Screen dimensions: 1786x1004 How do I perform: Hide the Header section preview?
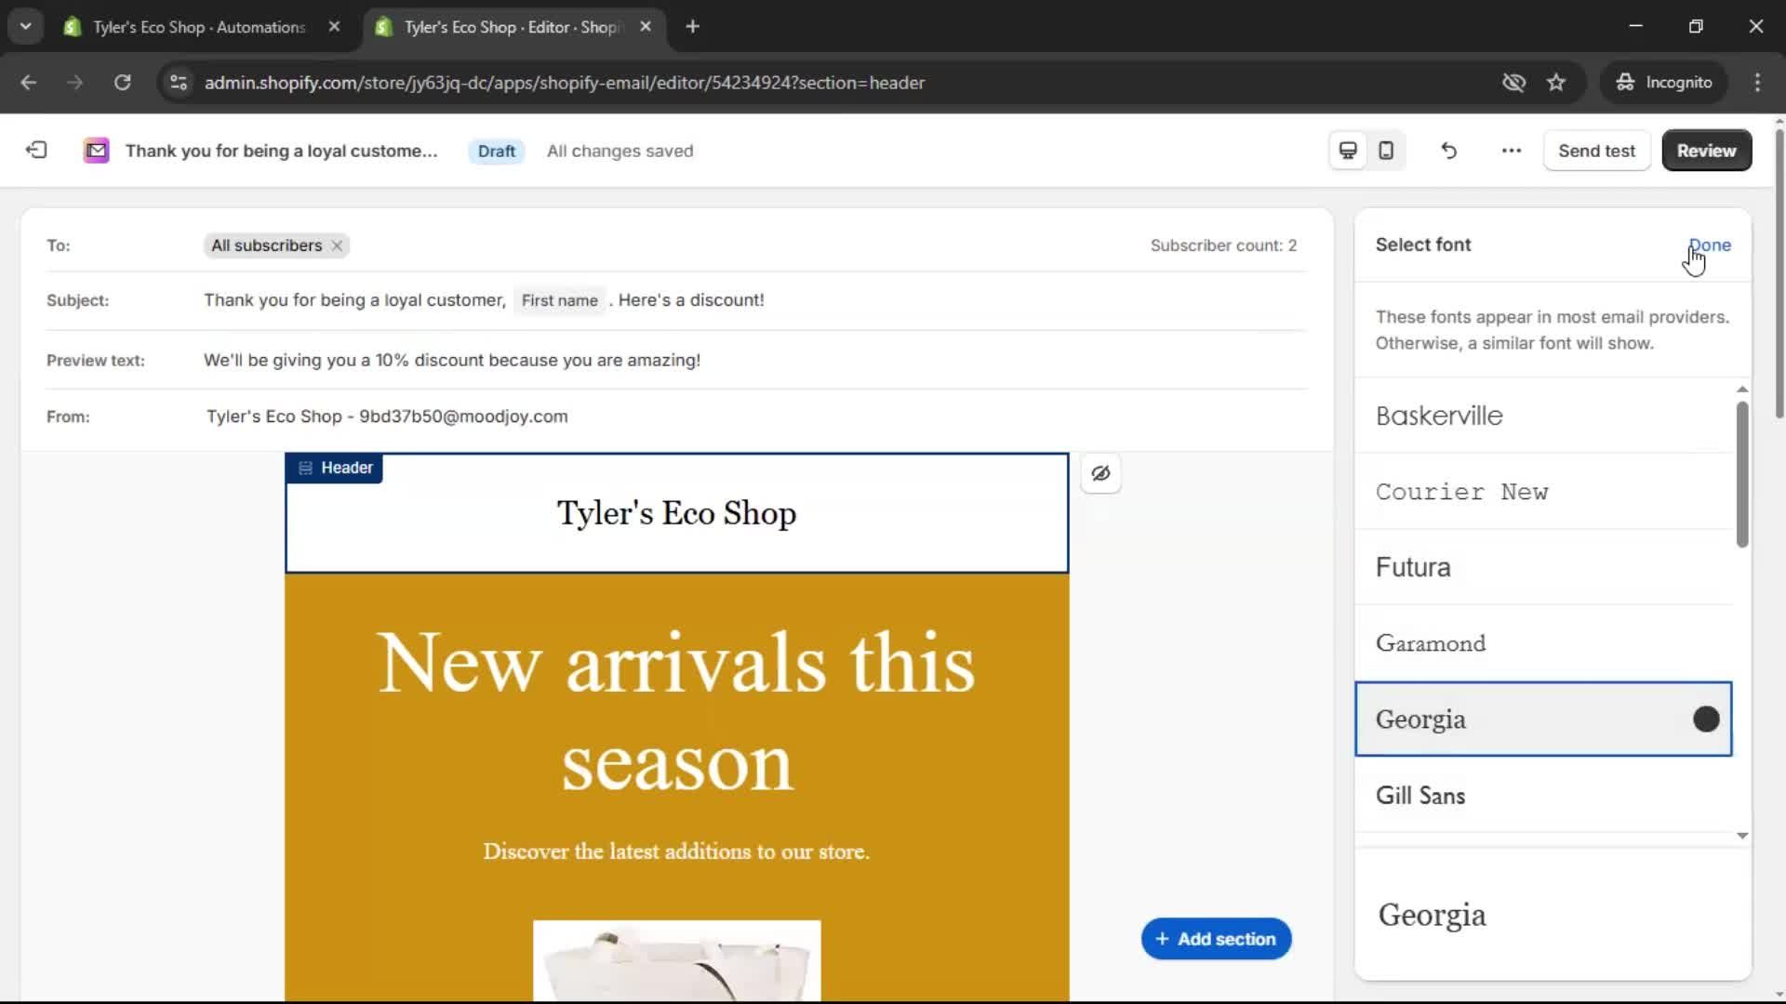coord(1101,473)
